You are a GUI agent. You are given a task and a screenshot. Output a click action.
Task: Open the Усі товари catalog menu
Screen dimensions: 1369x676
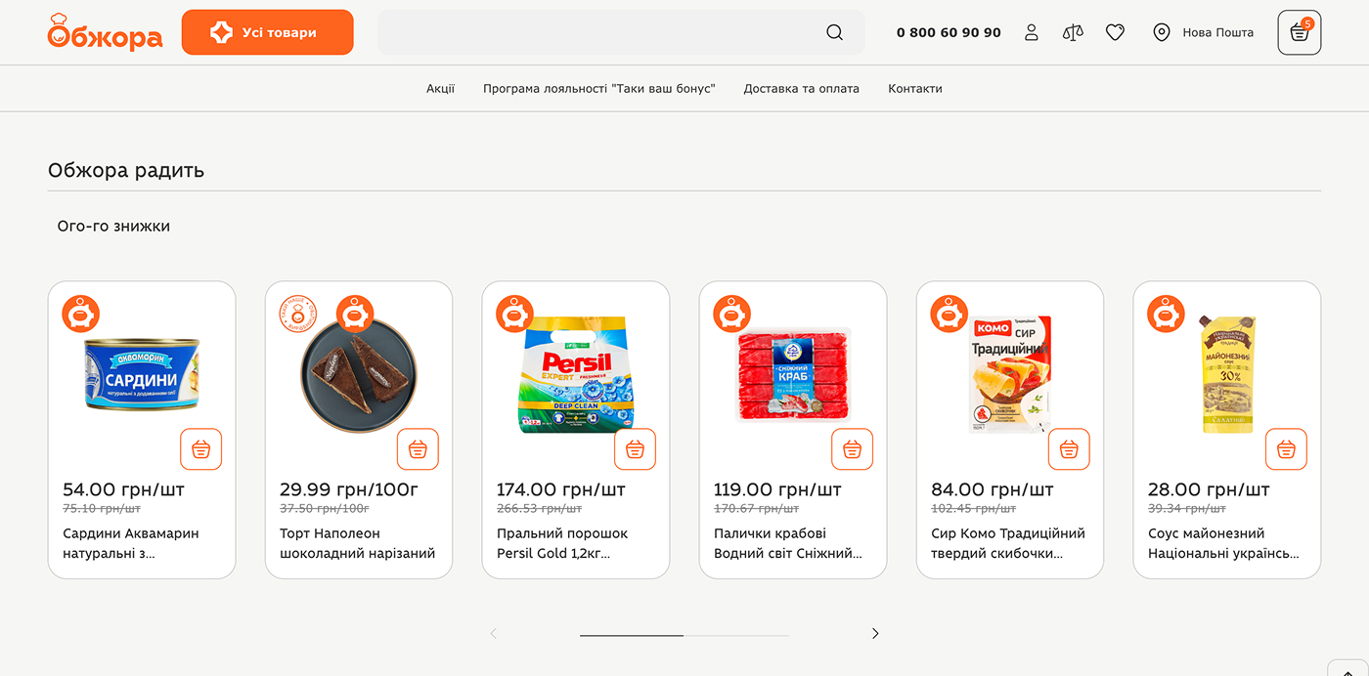tap(267, 32)
